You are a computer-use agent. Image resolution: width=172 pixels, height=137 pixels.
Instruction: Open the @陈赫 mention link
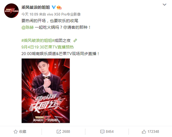(x=28, y=27)
